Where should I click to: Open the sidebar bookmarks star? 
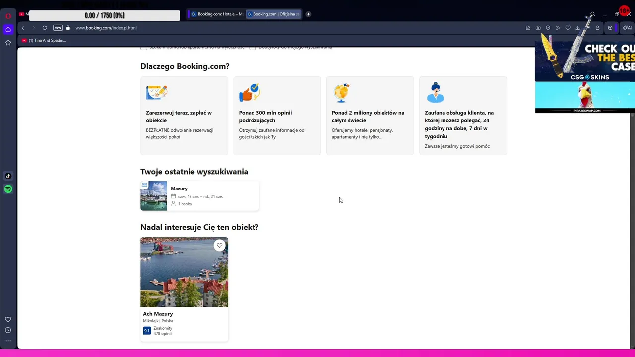coord(8,43)
